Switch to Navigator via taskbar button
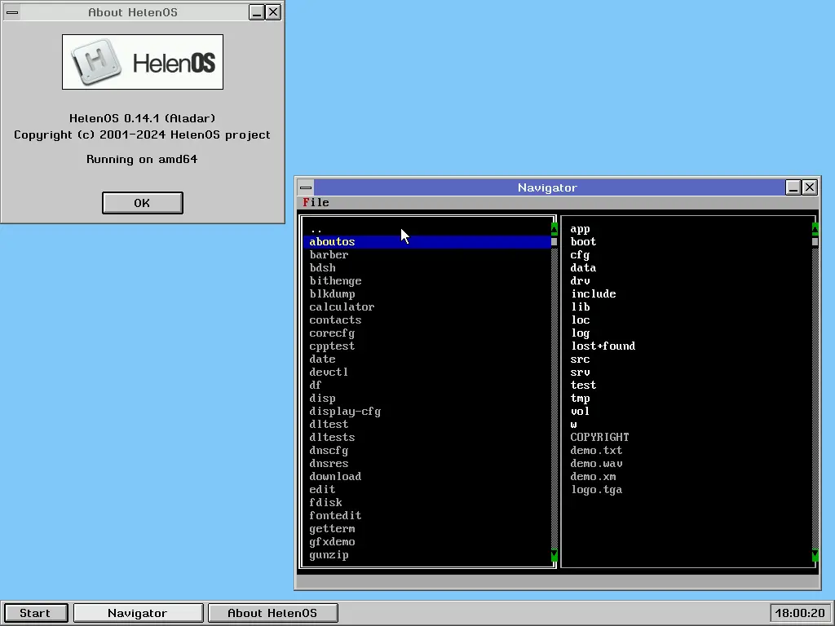The height and width of the screenshot is (626, 835). (138, 613)
